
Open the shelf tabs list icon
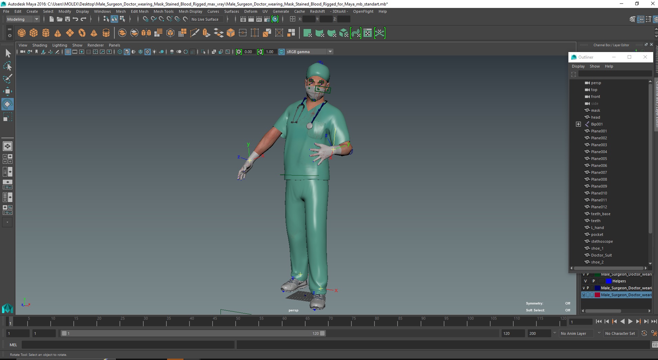click(9, 30)
